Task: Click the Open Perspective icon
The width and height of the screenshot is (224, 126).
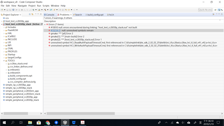Action: click(215, 10)
